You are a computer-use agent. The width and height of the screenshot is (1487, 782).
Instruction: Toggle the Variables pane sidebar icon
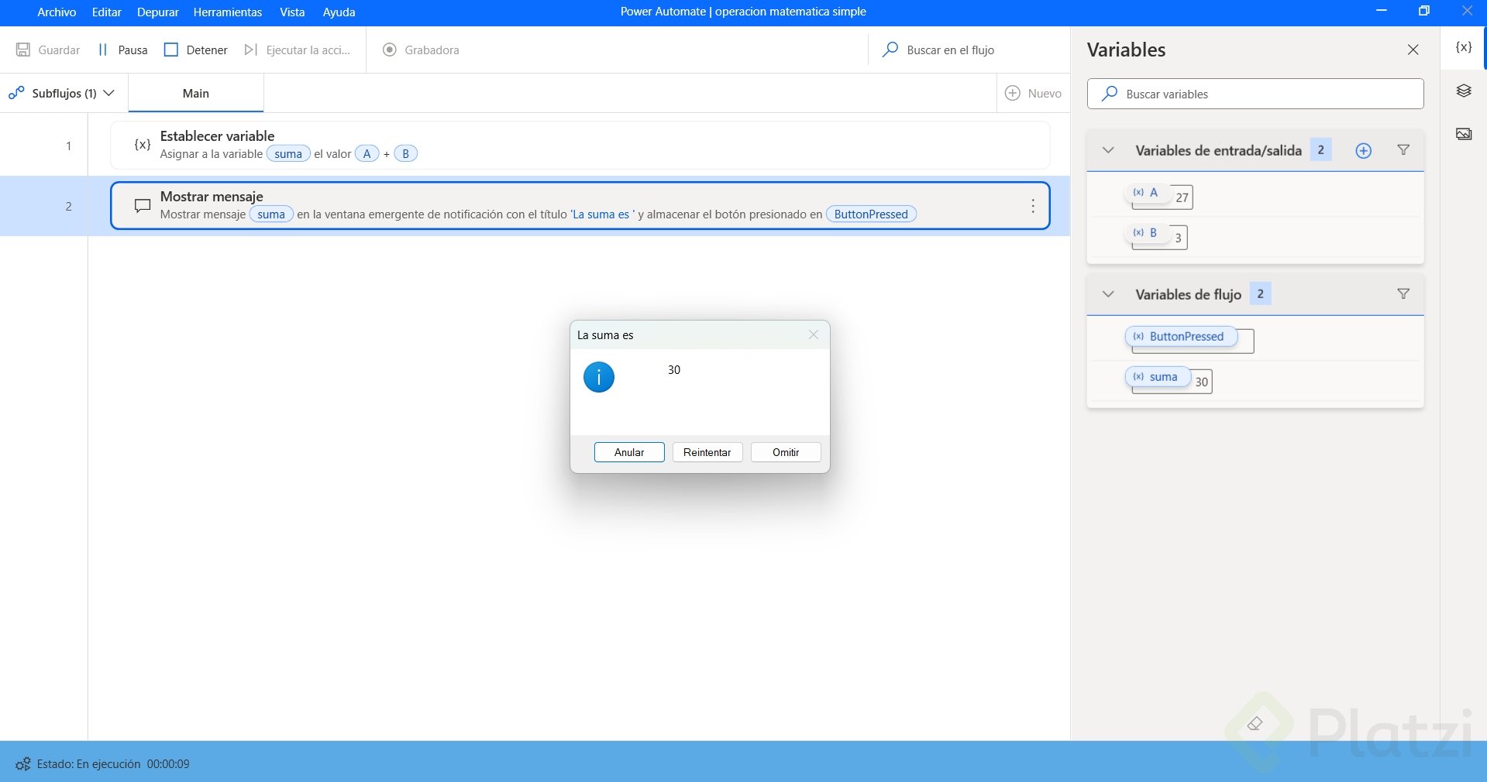[1464, 47]
